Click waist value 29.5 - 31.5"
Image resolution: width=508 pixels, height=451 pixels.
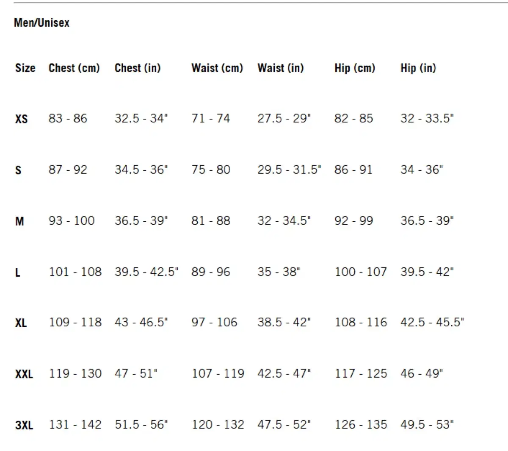pyautogui.click(x=289, y=170)
